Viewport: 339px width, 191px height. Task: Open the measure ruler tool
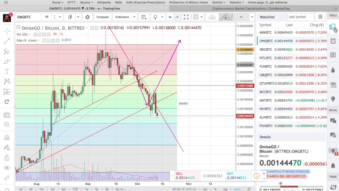(7, 115)
